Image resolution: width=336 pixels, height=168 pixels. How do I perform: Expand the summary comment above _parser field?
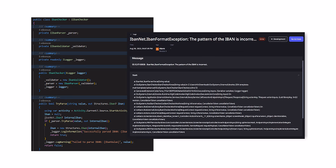[x=49, y=26]
